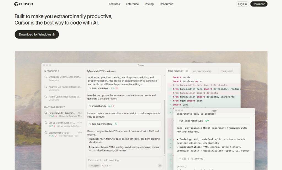Go to the Pricing page
The height and width of the screenshot is (170, 282).
coord(149,4)
